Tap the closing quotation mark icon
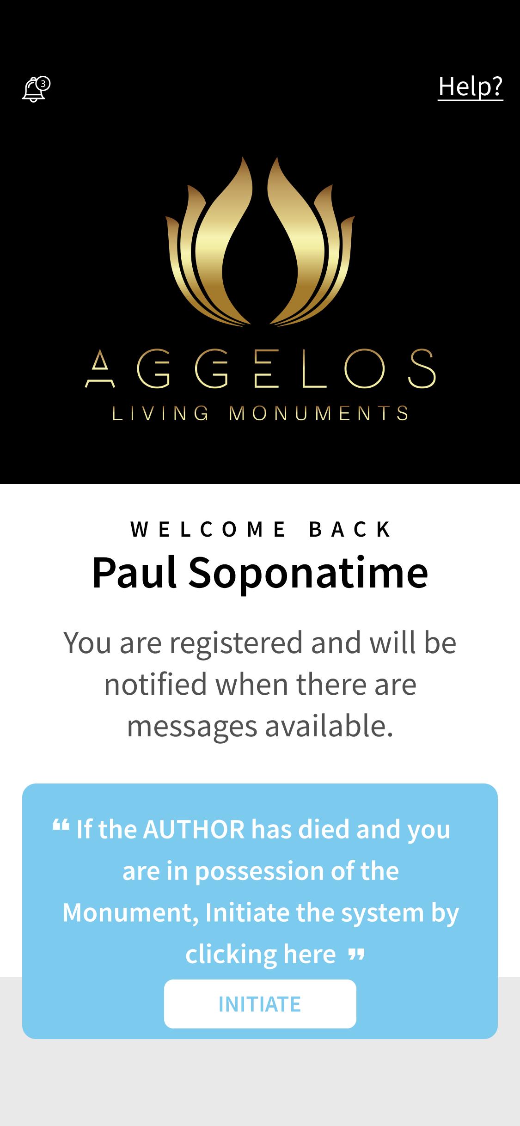The height and width of the screenshot is (1126, 520). (356, 955)
